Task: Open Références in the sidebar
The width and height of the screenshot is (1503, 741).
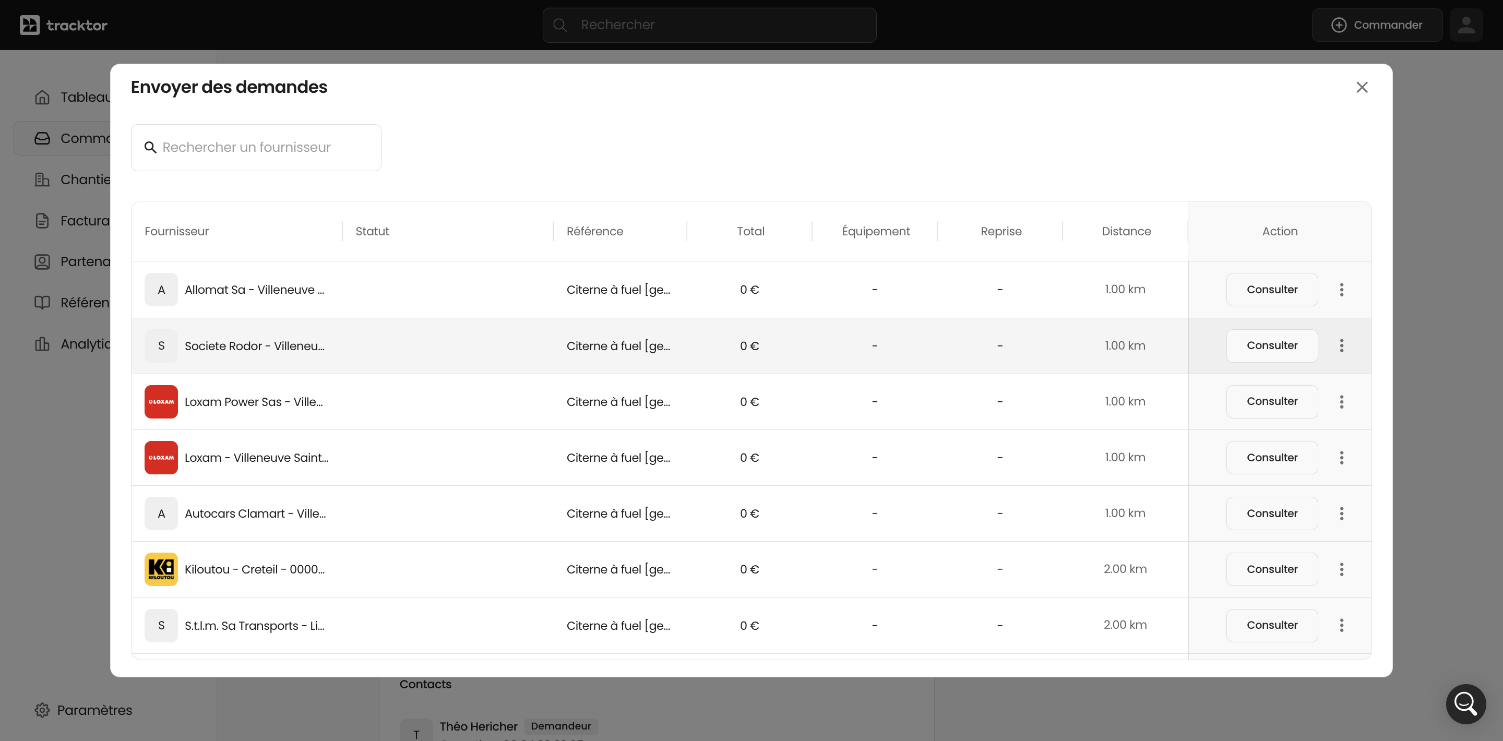Action: 73,302
